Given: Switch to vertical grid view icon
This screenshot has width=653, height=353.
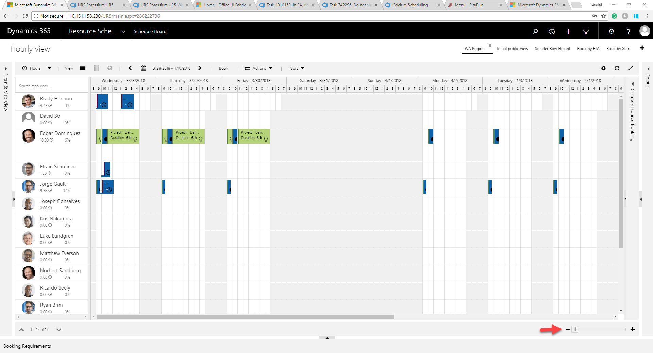Looking at the screenshot, I should (96, 68).
